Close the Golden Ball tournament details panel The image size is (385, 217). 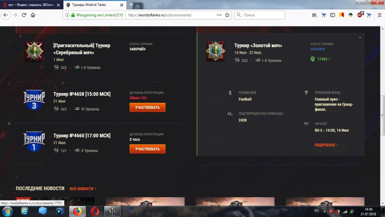360,38
